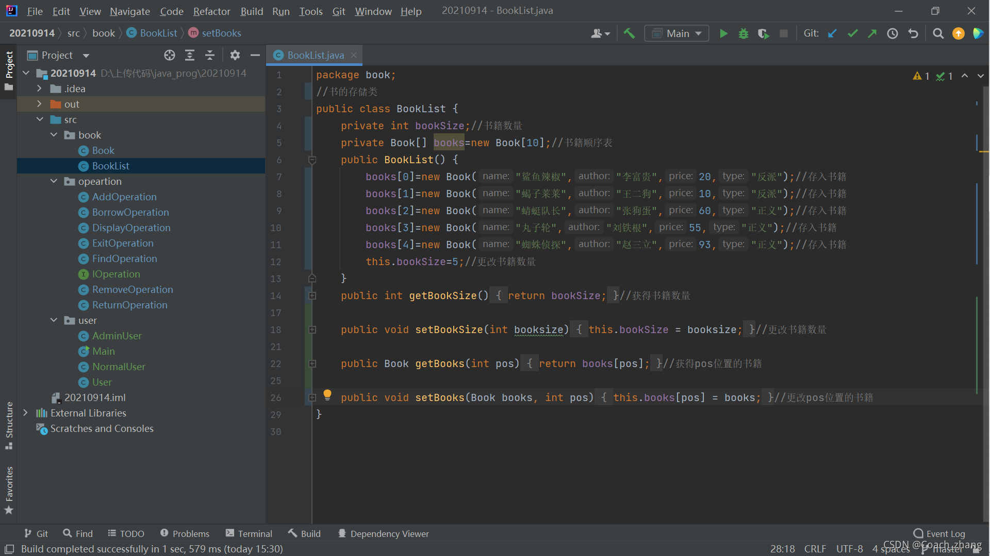The image size is (990, 556).
Task: Expand External Libraries node
Action: pyautogui.click(x=25, y=413)
